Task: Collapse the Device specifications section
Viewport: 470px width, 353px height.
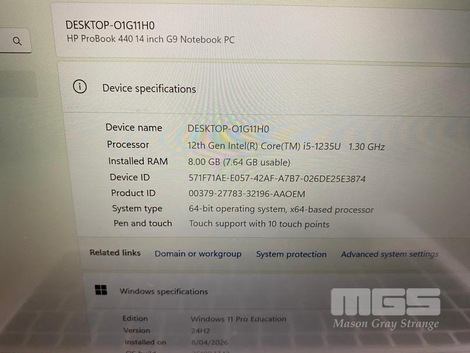Action: [x=264, y=88]
